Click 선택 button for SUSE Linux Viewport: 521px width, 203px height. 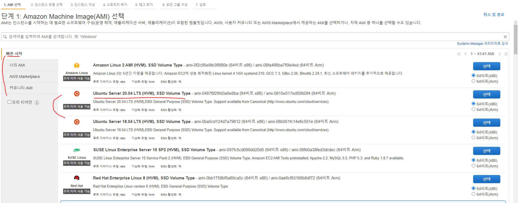(486, 151)
